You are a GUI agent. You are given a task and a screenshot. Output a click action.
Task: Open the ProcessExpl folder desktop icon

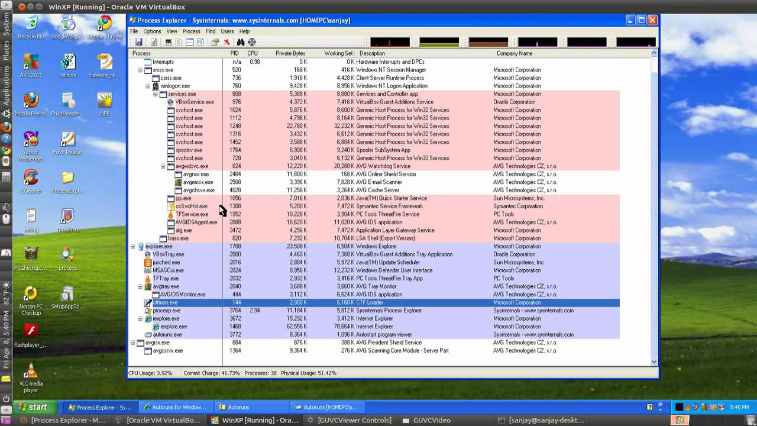tap(67, 182)
